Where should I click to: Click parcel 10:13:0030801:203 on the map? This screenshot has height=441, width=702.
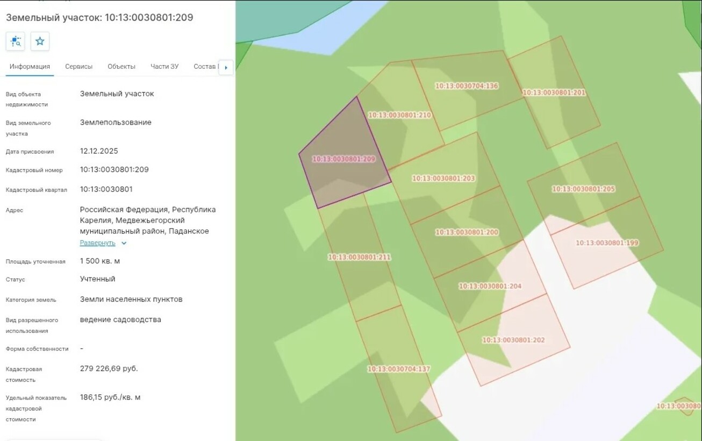(x=443, y=179)
